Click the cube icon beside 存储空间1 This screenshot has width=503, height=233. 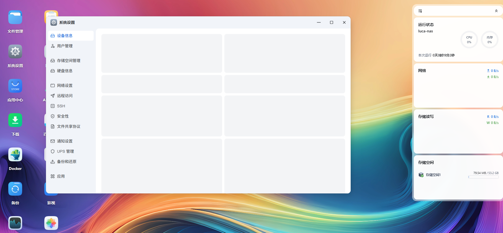[x=421, y=175]
